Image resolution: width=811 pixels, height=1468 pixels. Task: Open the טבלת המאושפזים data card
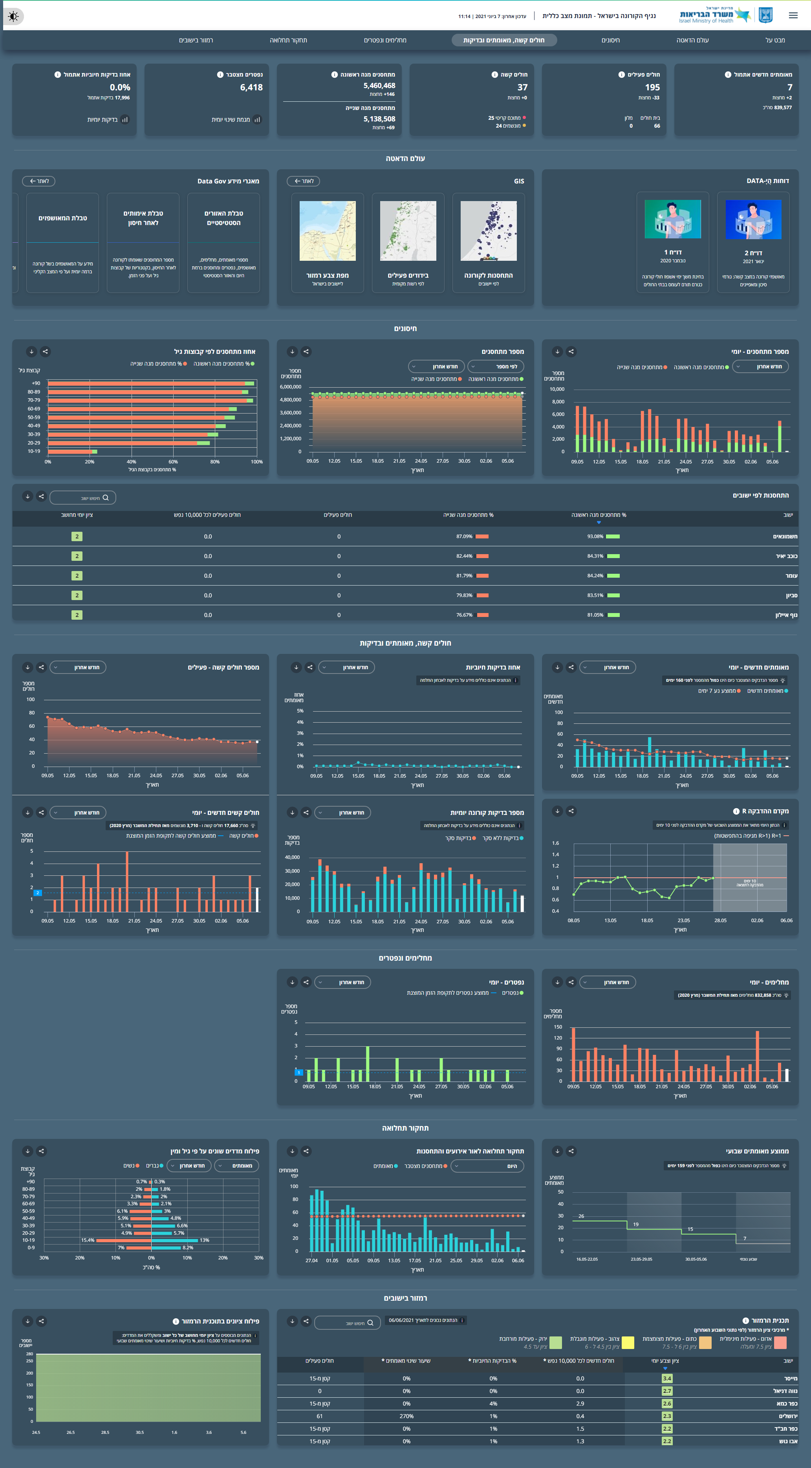pyautogui.click(x=63, y=243)
